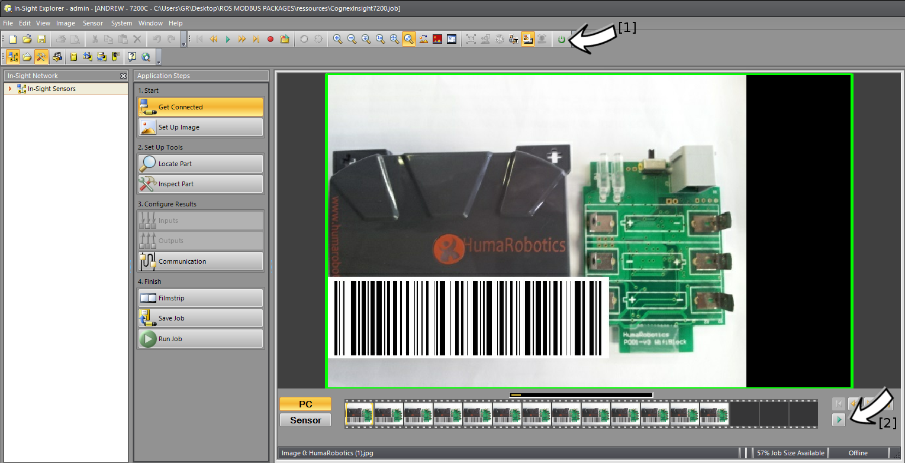Image resolution: width=905 pixels, height=463 pixels.
Task: Open the text overlay tool icon
Action: pos(513,39)
